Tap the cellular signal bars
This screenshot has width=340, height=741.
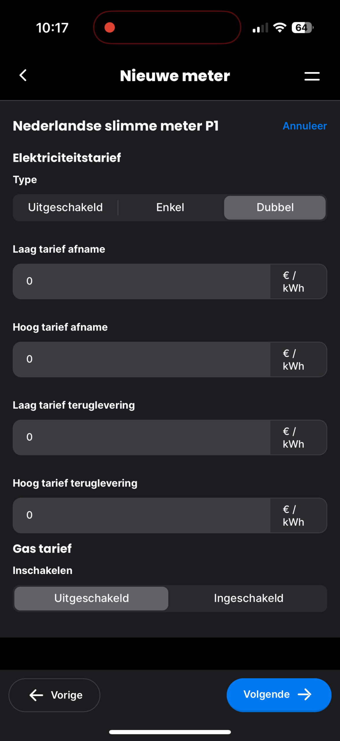(x=260, y=28)
